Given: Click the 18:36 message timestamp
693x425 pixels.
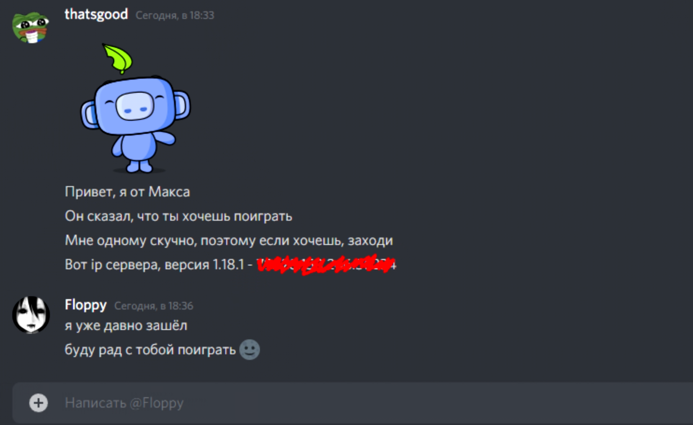Looking at the screenshot, I should (154, 306).
